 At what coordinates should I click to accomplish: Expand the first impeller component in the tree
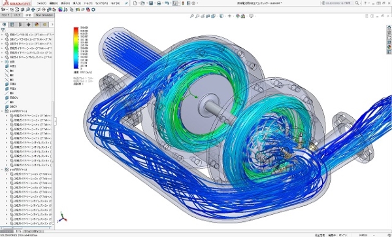[x=2, y=35]
